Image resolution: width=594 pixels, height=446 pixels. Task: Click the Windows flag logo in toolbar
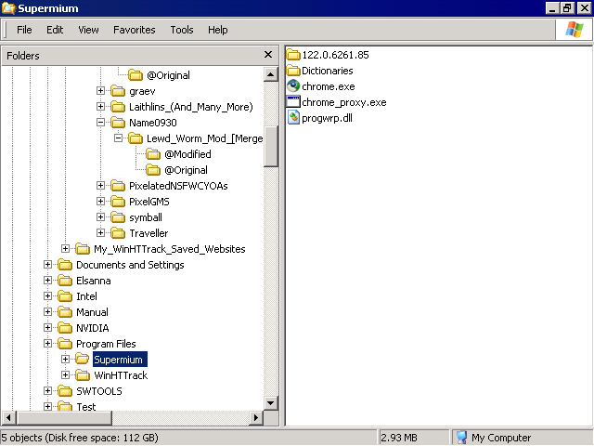pos(574,30)
